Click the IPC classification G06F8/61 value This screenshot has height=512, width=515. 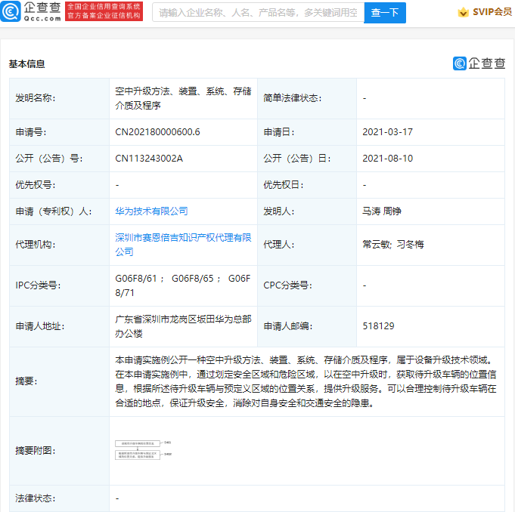pos(136,279)
